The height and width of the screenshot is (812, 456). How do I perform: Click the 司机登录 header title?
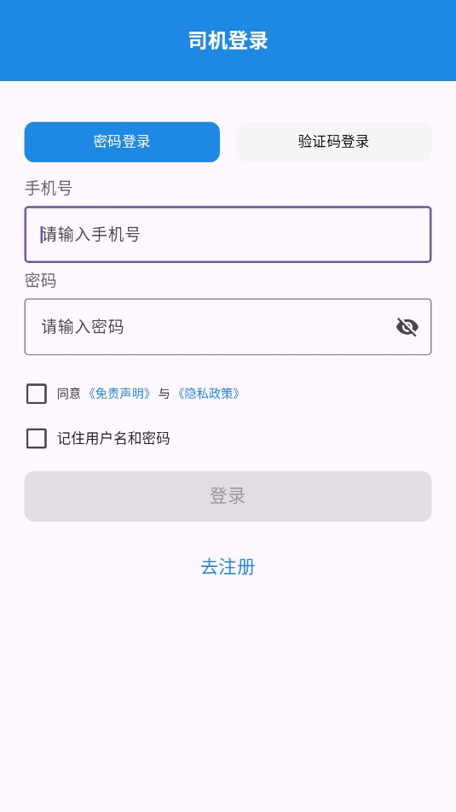(228, 40)
